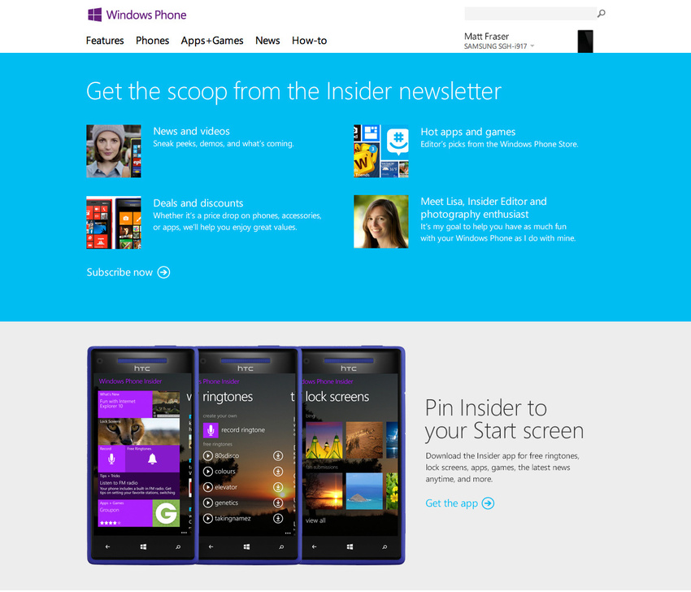The image size is (691, 592).
Task: Click the News and videos heading
Action: click(x=191, y=132)
